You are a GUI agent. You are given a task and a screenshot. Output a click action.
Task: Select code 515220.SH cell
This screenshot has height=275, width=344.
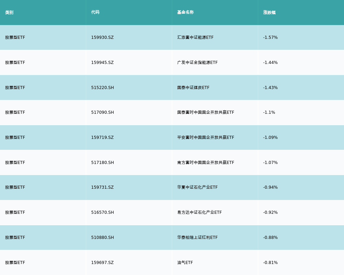pyautogui.click(x=102, y=88)
